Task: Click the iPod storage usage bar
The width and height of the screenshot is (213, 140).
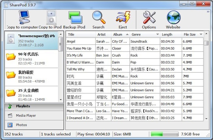Action: pos(165,134)
